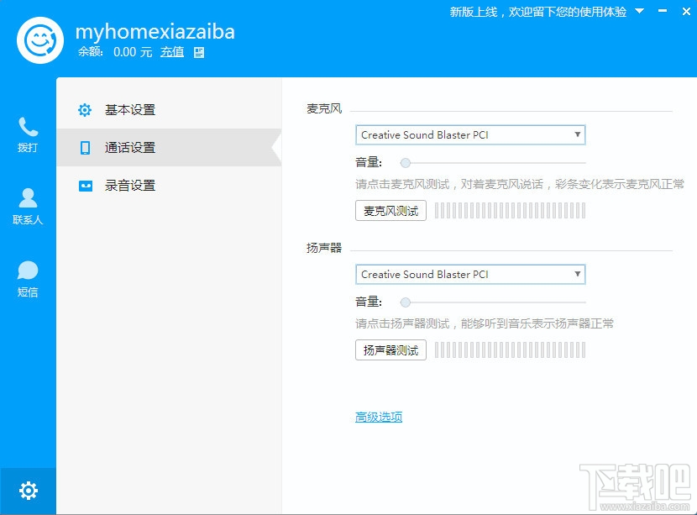This screenshot has height=515, width=697.
Task: Click the settings gear at bottom left
Action: pyautogui.click(x=29, y=490)
